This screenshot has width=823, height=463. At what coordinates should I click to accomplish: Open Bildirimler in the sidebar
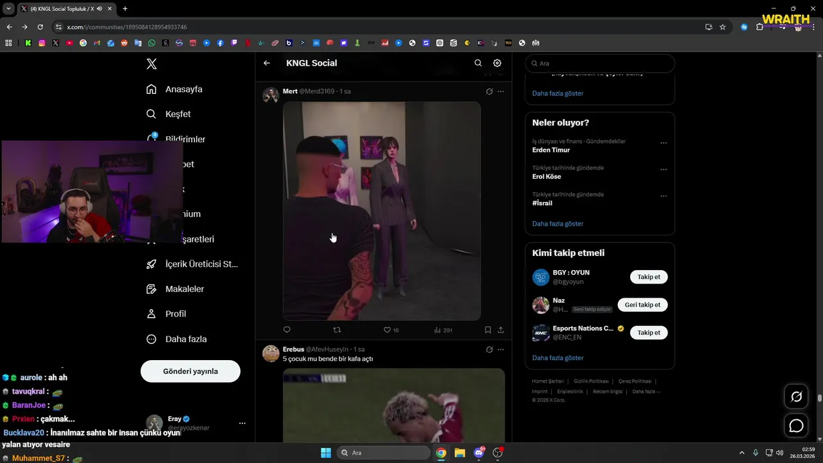(x=176, y=139)
